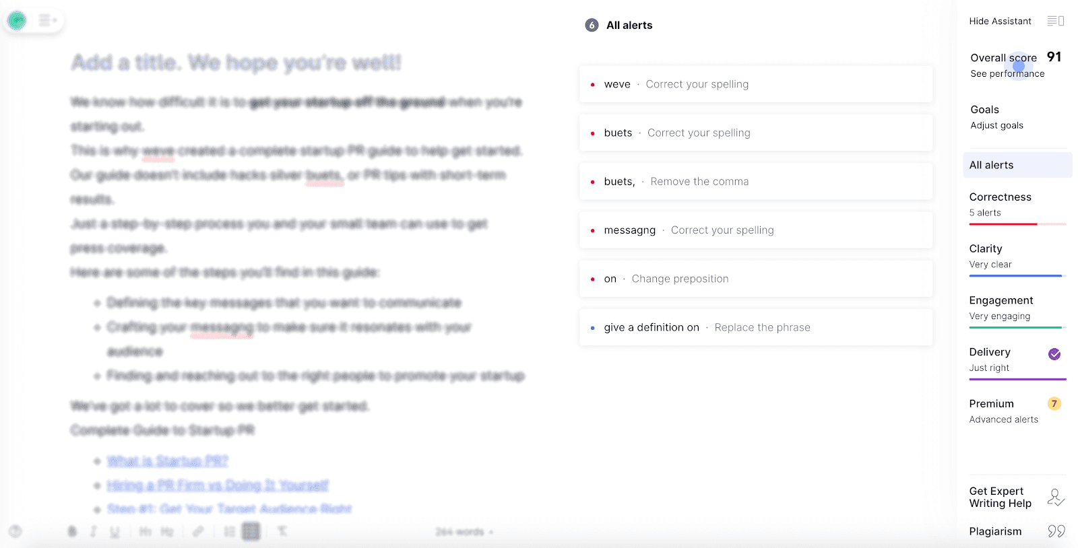Click the insert link icon
Image resolution: width=1078 pixels, height=548 pixels.
pyautogui.click(x=198, y=532)
